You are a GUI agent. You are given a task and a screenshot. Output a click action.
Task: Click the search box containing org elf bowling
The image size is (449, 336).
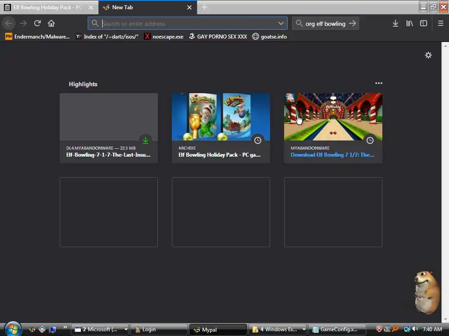[x=325, y=24]
